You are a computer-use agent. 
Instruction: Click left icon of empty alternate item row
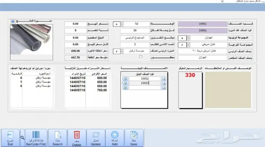[125, 88]
